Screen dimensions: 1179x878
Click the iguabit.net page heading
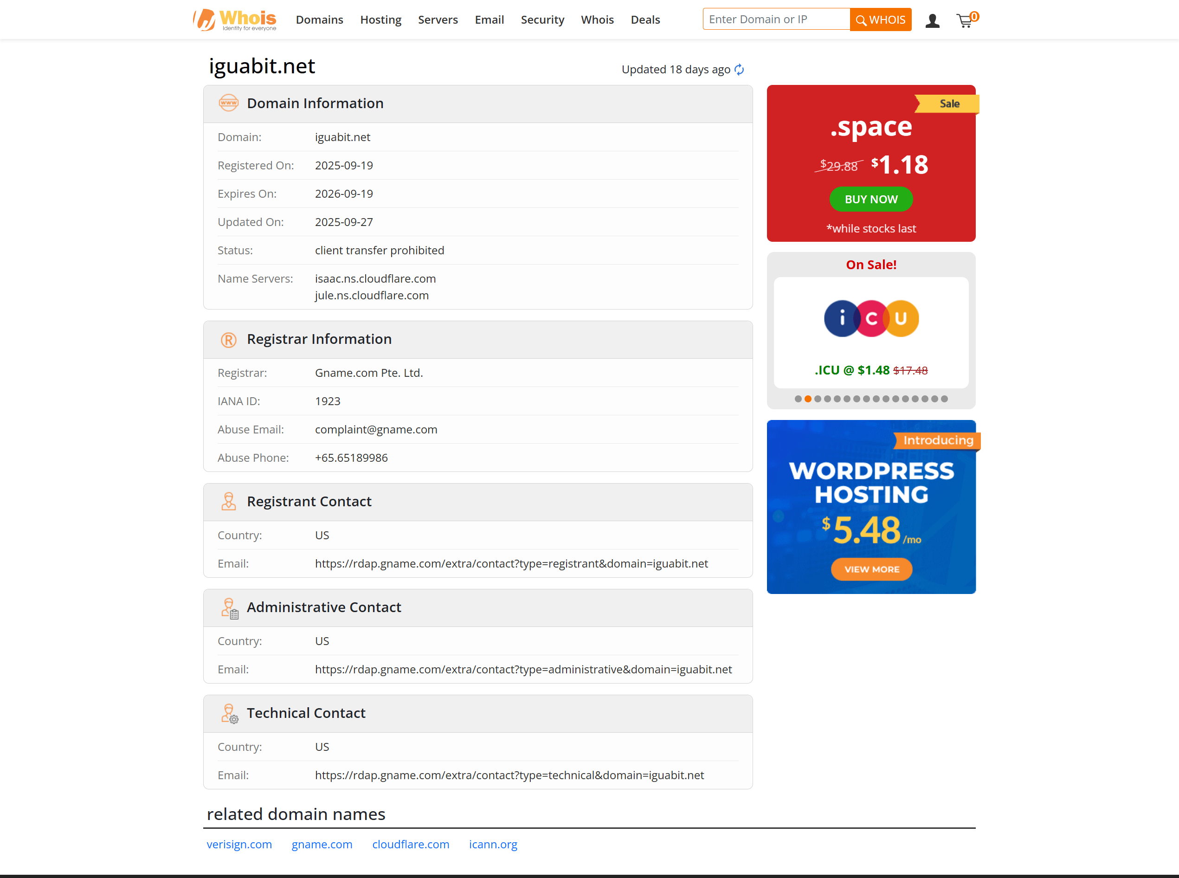(x=262, y=66)
